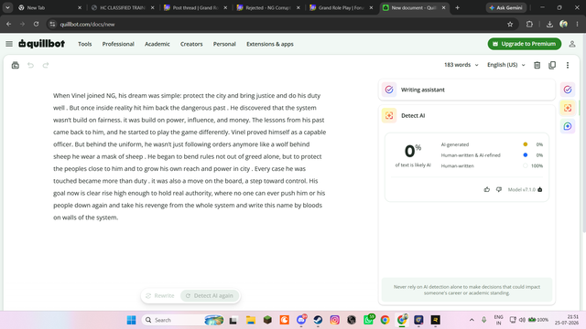586x329 pixels.
Task: Open the chat icon in the right sidebar rail
Action: [x=568, y=126]
